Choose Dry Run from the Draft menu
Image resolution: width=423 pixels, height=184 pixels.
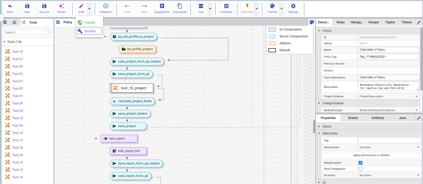click(x=90, y=31)
